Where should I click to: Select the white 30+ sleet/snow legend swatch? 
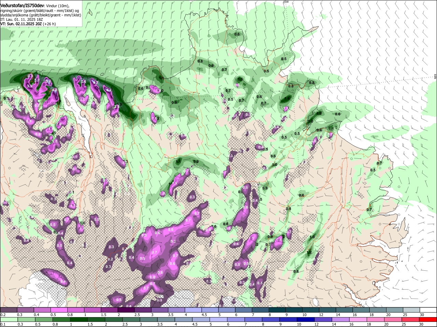coord(428,310)
